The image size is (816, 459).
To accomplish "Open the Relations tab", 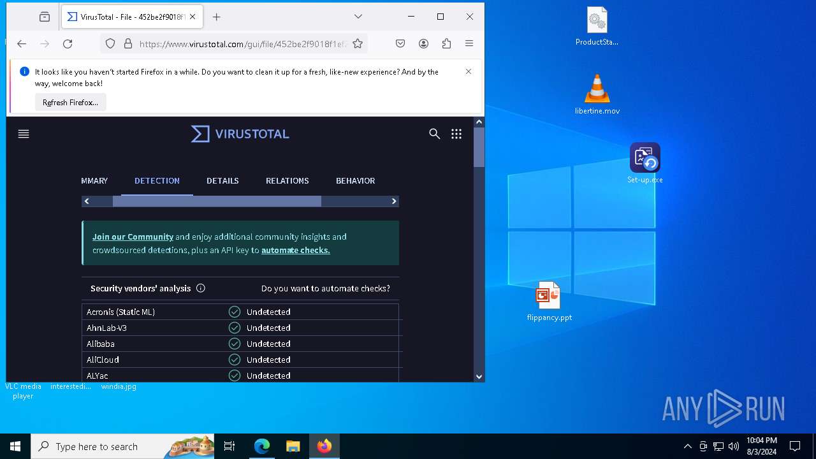I will pyautogui.click(x=288, y=181).
